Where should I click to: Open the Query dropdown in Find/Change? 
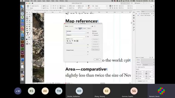point(80,26)
